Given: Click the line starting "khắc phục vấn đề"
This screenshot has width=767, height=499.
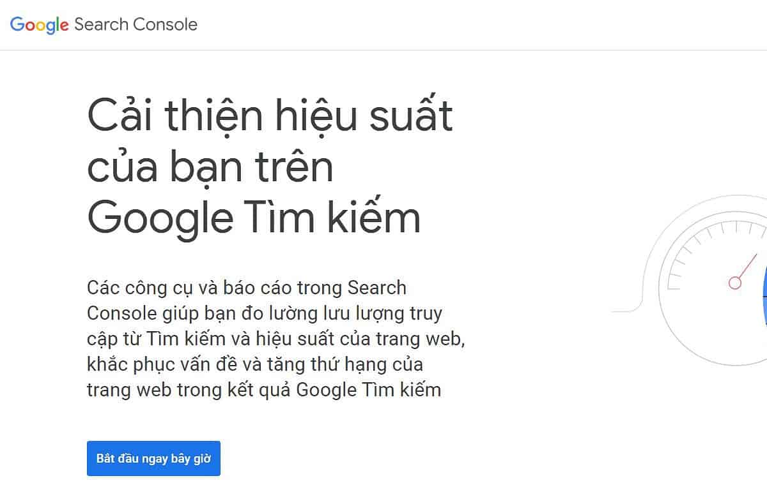Looking at the screenshot, I should coord(254,364).
